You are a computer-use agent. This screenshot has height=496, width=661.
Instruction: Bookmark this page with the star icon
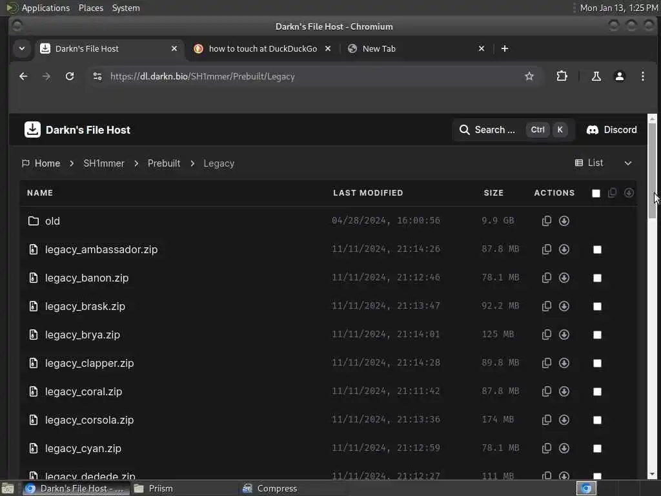pyautogui.click(x=529, y=76)
